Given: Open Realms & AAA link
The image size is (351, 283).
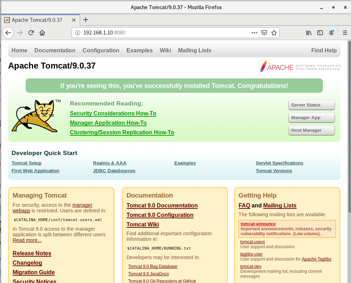Looking at the screenshot, I should click(x=110, y=163).
